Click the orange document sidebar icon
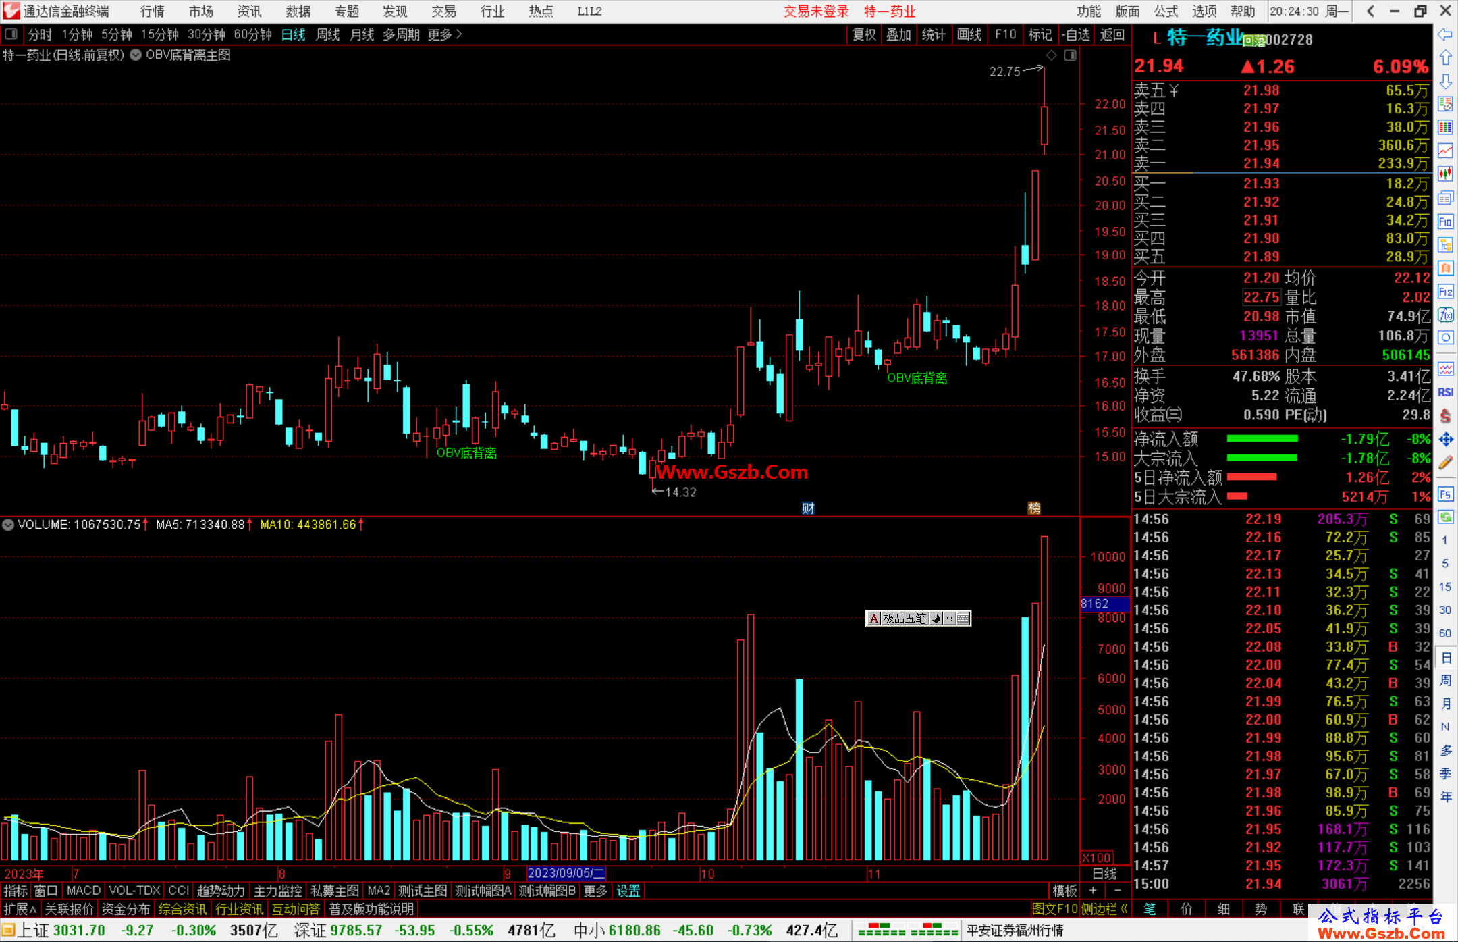The height and width of the screenshot is (942, 1458). (1445, 268)
